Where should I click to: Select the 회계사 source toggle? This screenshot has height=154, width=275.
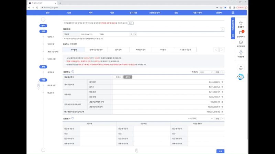point(118,77)
